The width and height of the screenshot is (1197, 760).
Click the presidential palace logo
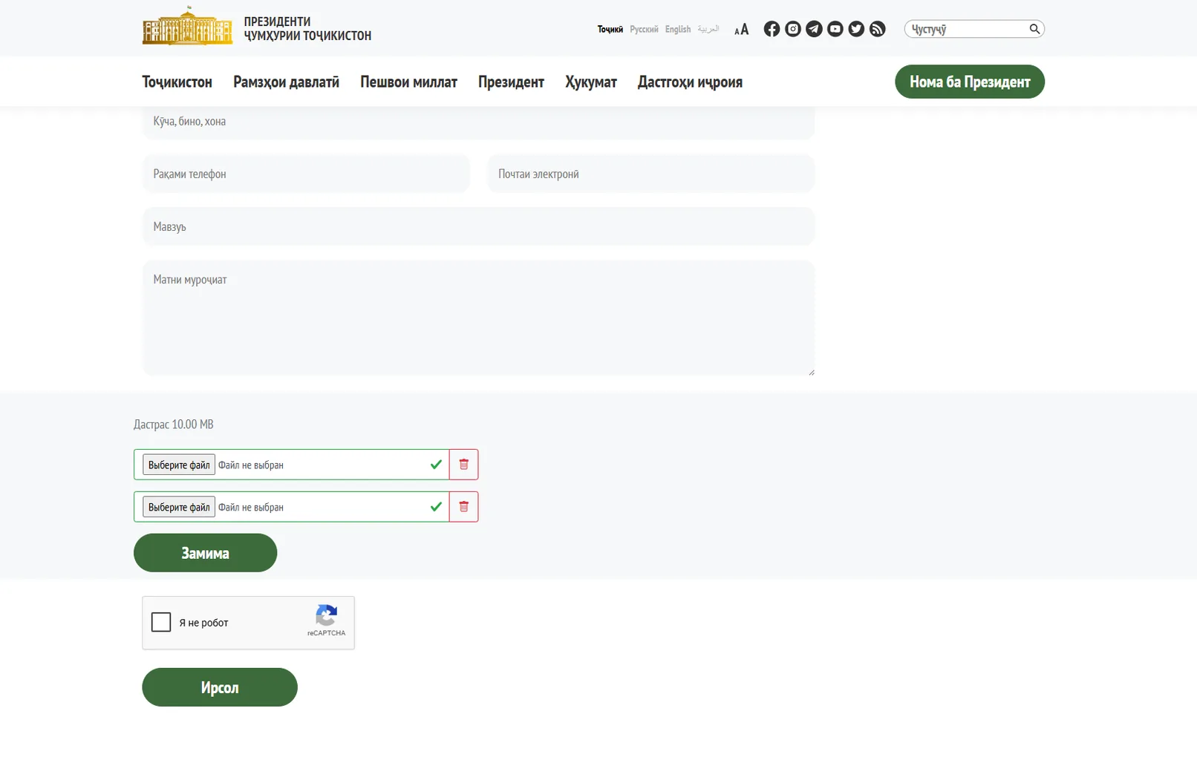pos(187,26)
